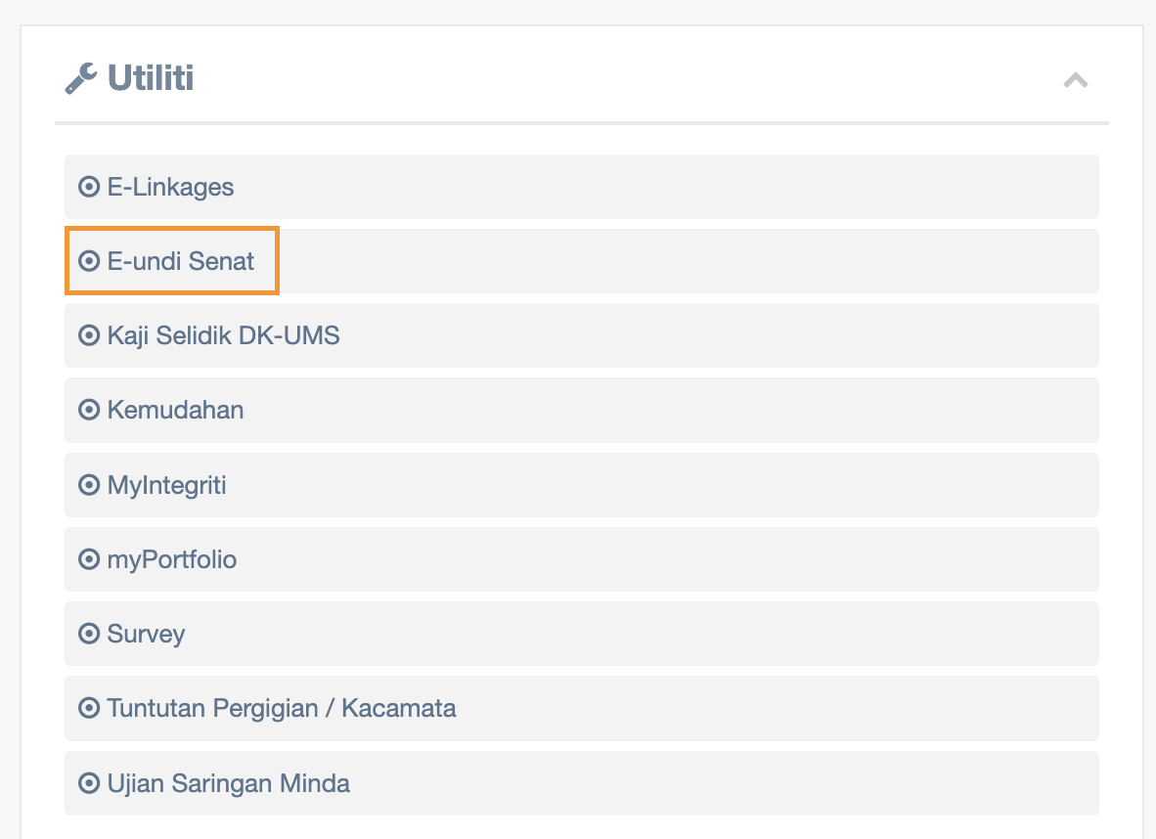Open Ujian Saringan Minda test

229,783
